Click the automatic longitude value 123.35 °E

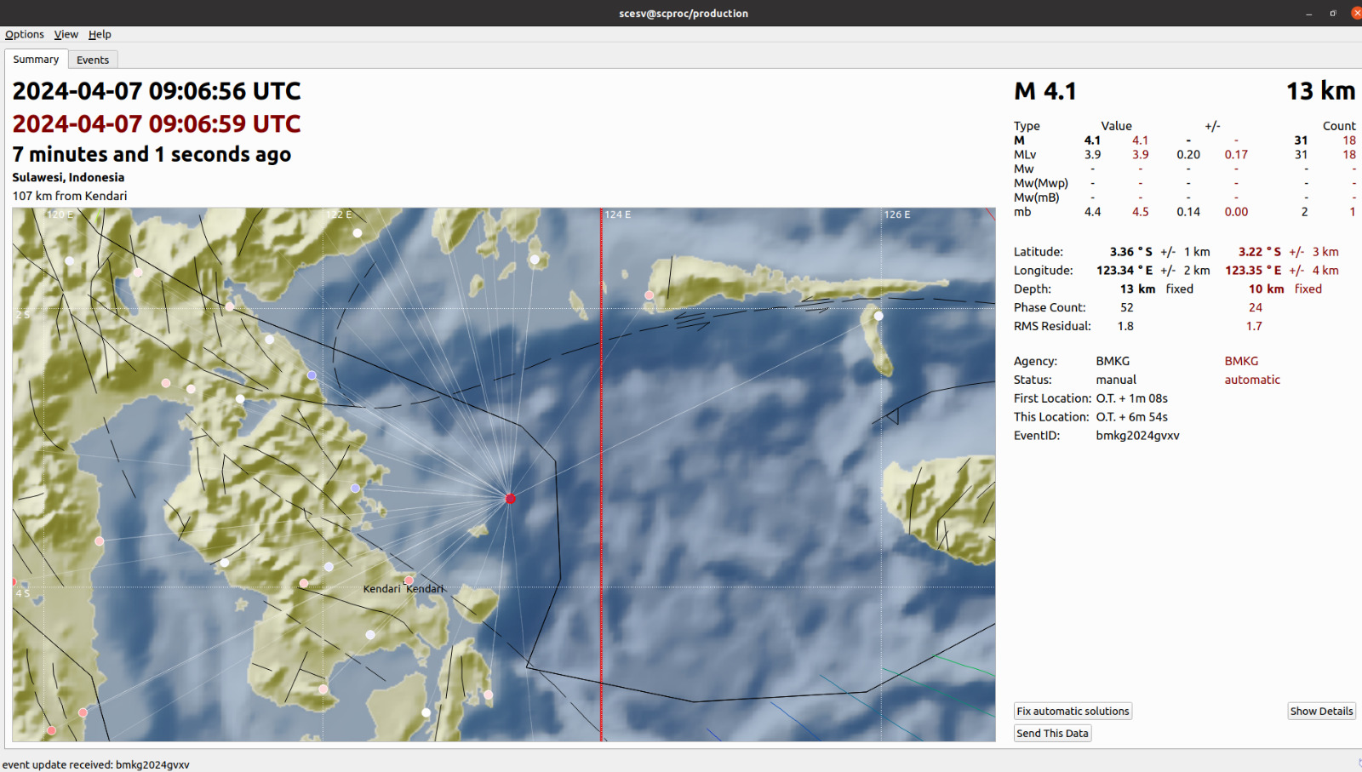pyautogui.click(x=1253, y=271)
